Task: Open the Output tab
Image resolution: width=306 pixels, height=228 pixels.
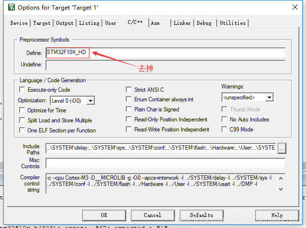Action: pos(65,23)
